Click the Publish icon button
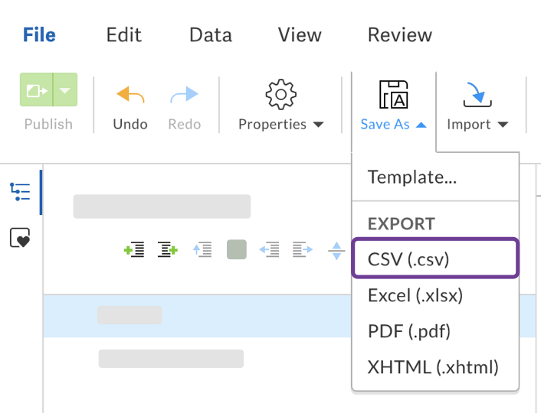 [x=36, y=90]
